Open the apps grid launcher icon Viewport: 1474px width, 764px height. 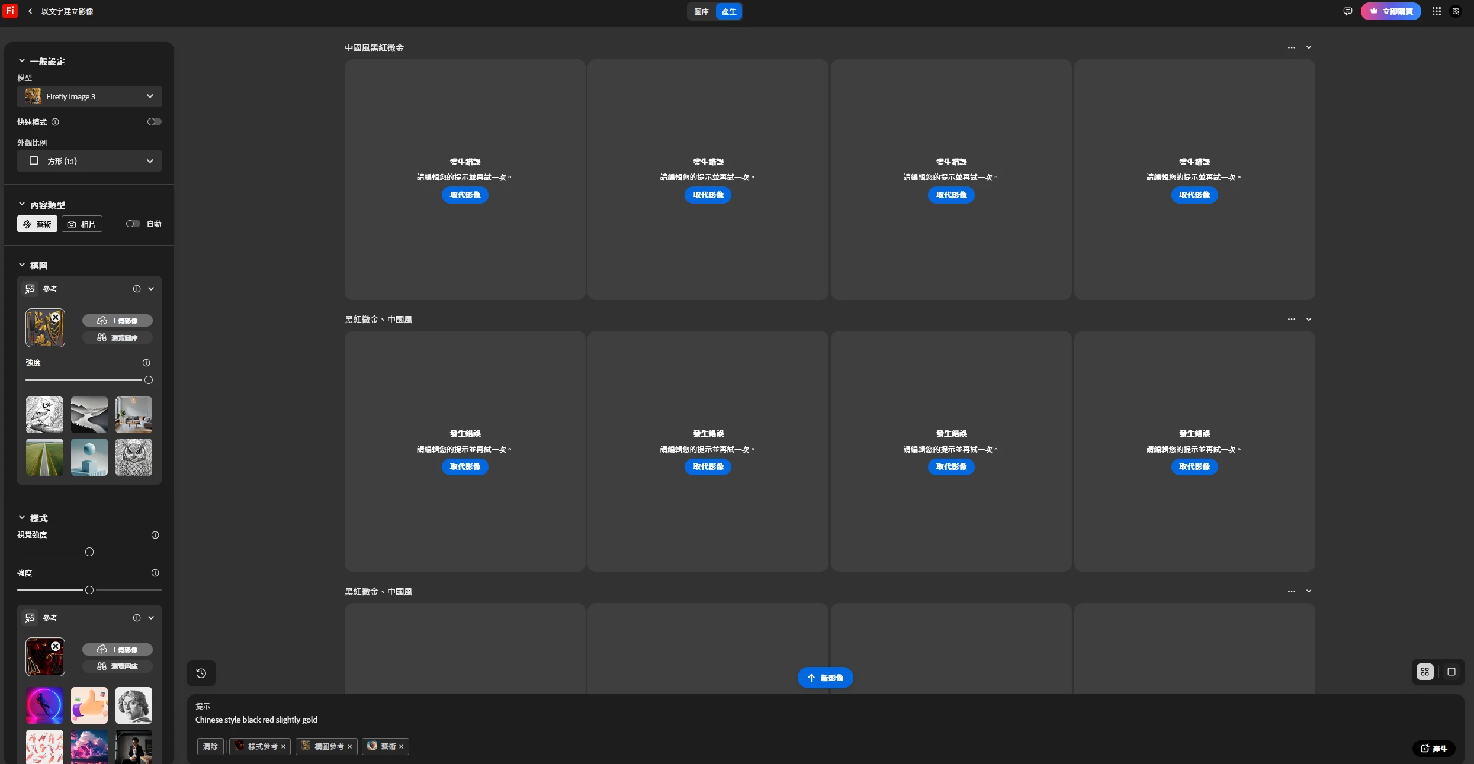(1436, 11)
